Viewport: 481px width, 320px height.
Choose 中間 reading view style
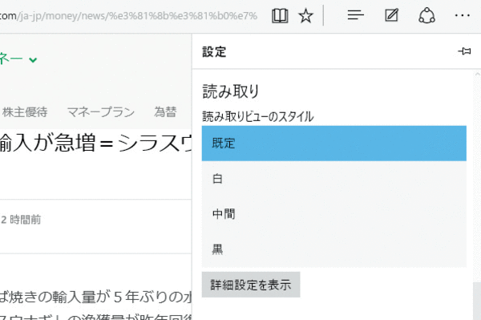(x=334, y=214)
